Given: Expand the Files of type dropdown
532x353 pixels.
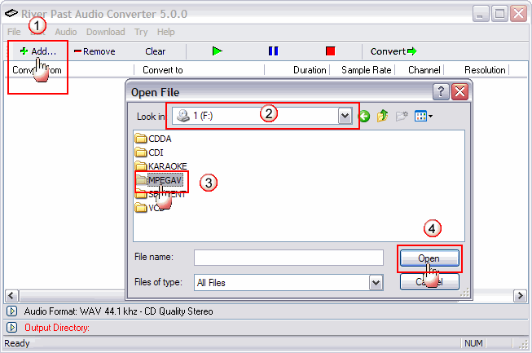Looking at the screenshot, I should click(376, 283).
